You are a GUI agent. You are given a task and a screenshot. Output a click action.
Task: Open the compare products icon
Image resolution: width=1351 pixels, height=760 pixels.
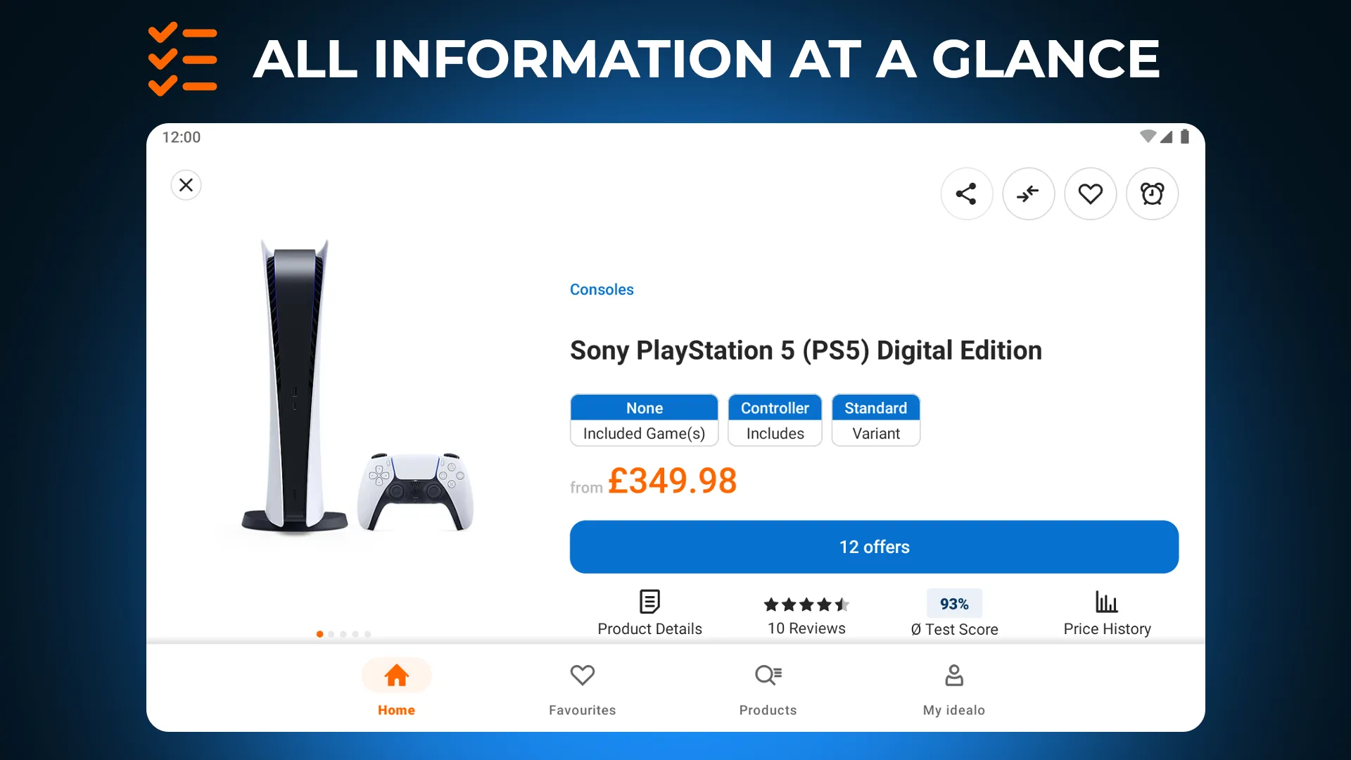(x=1029, y=193)
